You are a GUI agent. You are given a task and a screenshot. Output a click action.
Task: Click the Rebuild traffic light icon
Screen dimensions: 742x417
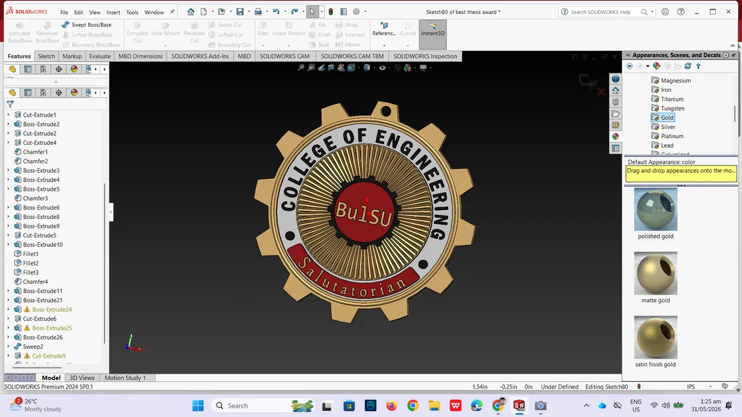click(331, 12)
